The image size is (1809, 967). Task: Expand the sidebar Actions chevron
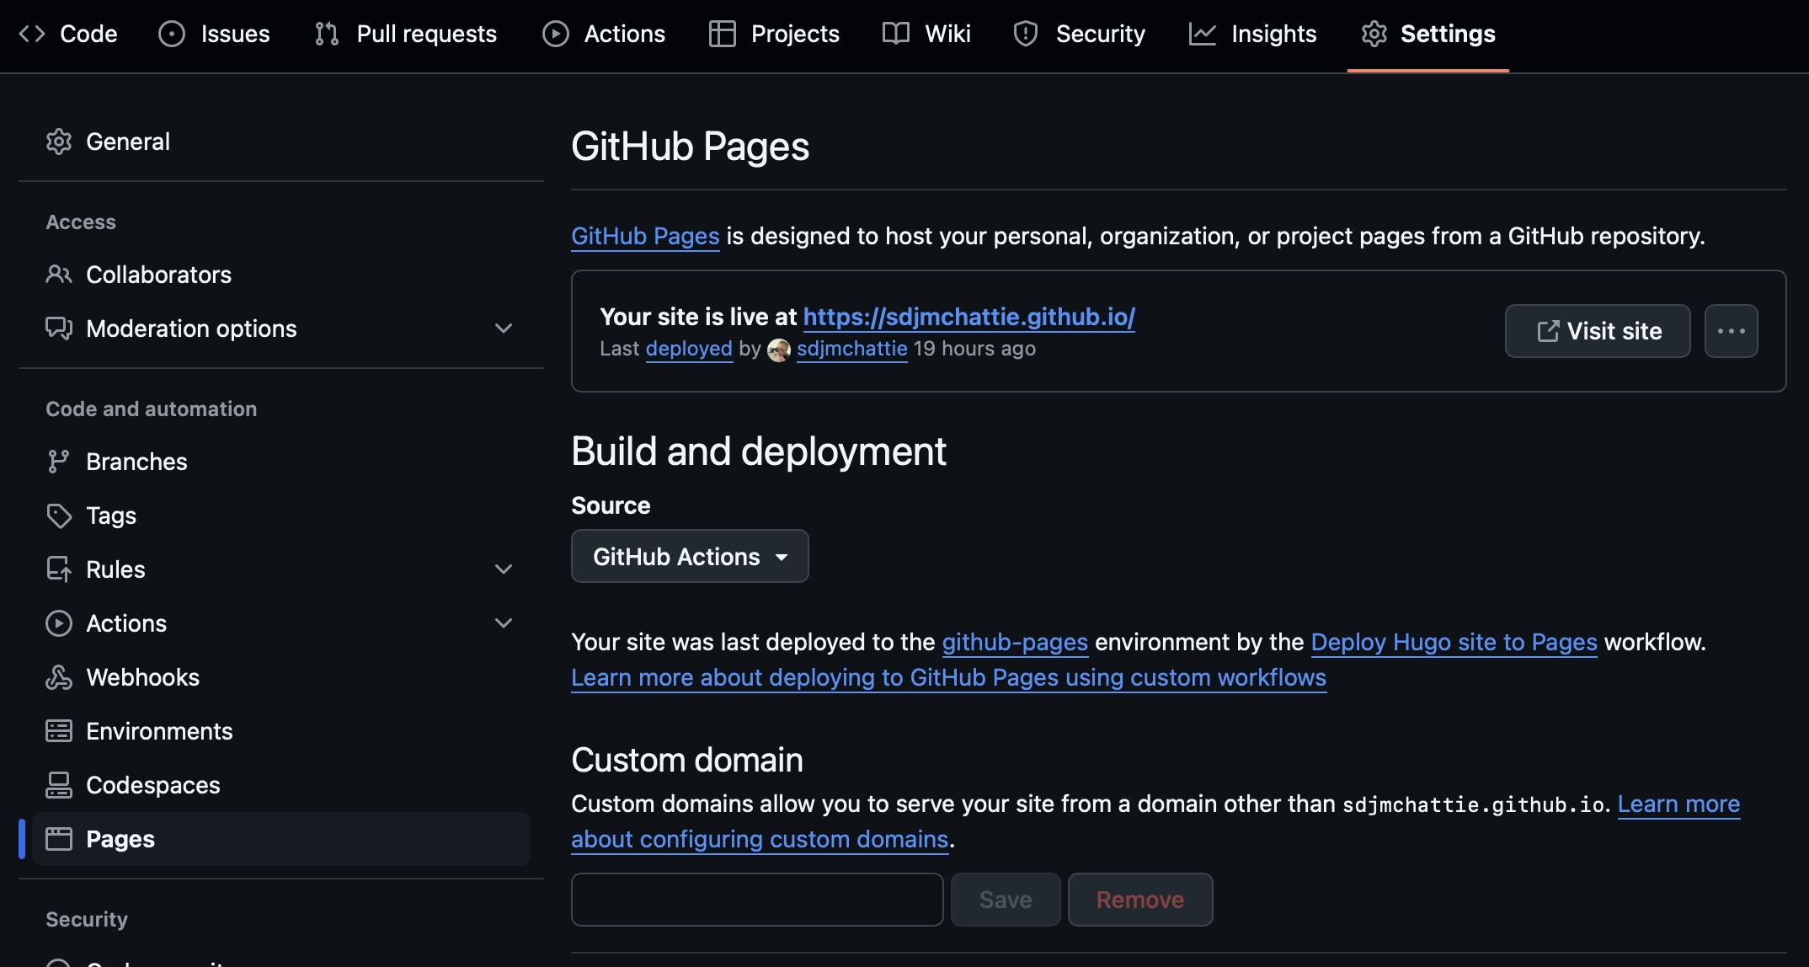click(504, 623)
